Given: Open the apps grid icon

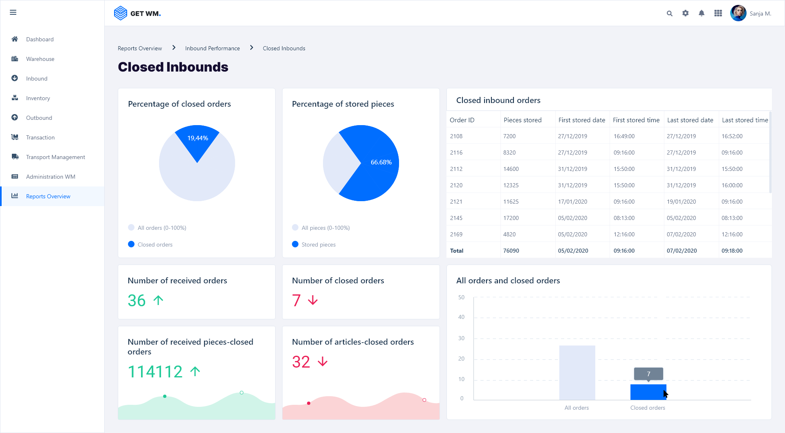Looking at the screenshot, I should [718, 13].
